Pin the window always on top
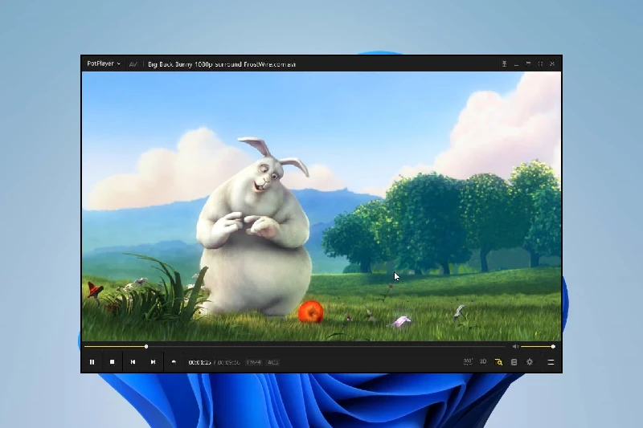The height and width of the screenshot is (428, 643). [x=504, y=64]
